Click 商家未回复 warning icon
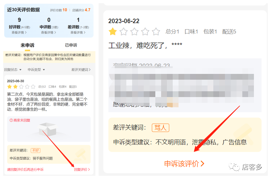The width and height of the screenshot is (271, 179). [11, 120]
